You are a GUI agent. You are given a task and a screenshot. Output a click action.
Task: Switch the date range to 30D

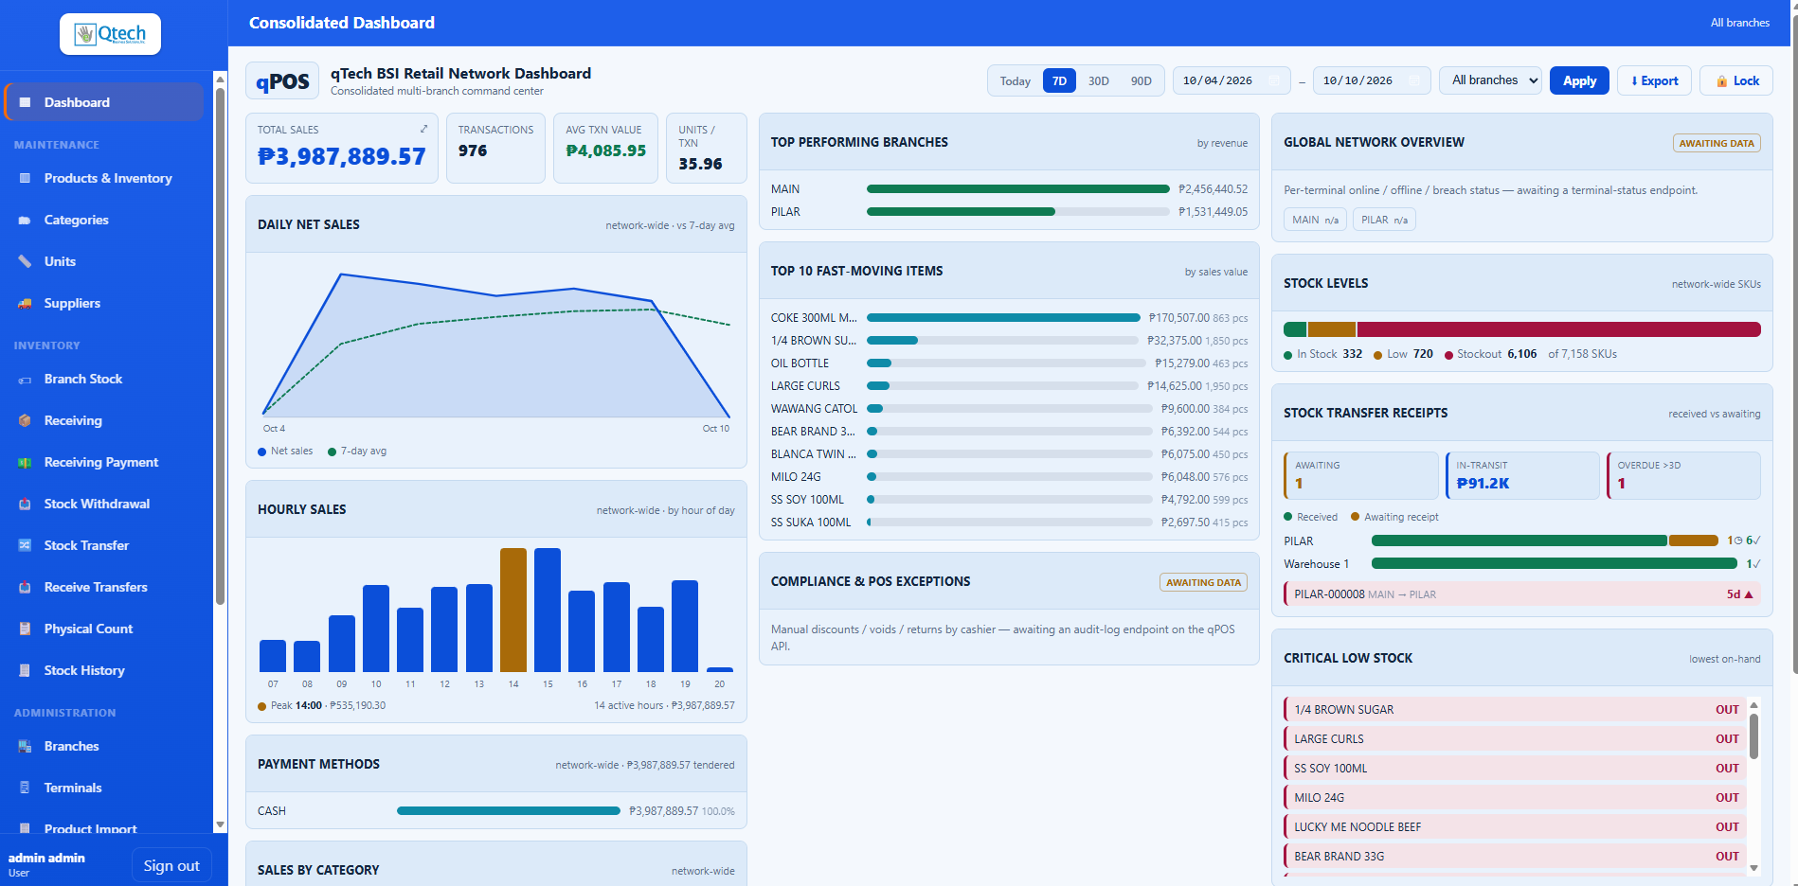click(x=1098, y=80)
